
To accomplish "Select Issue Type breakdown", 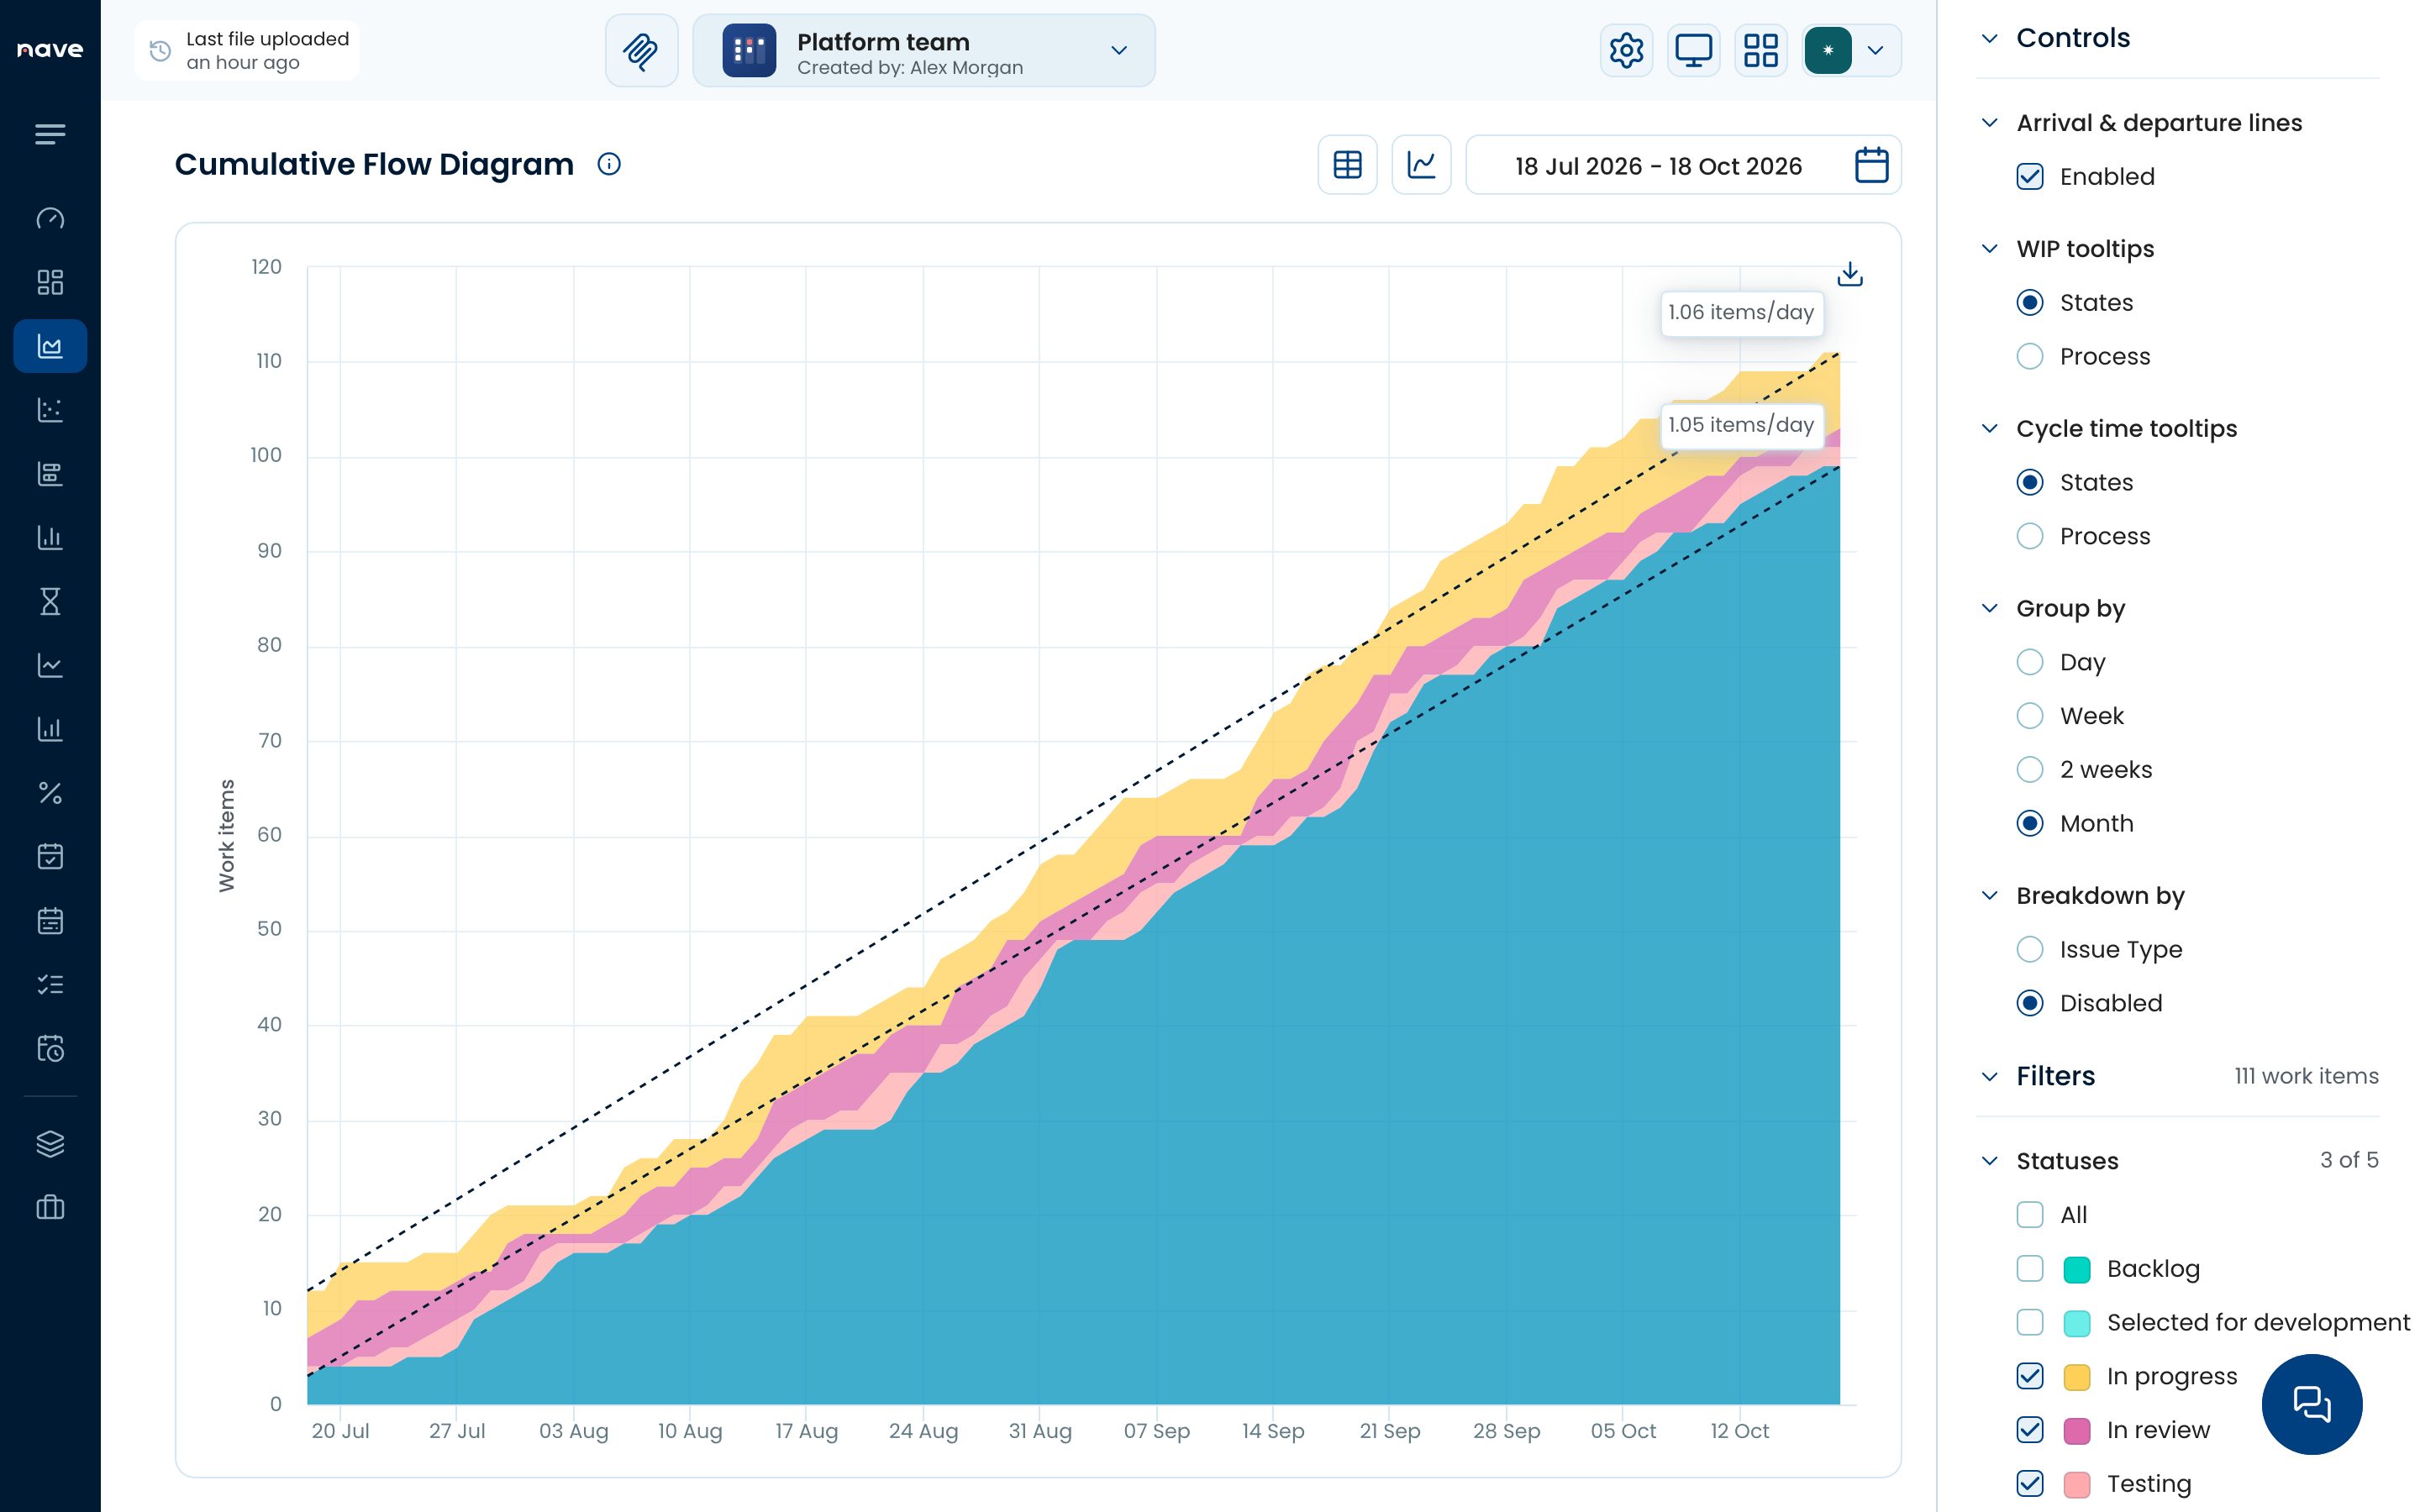I will coord(2029,949).
